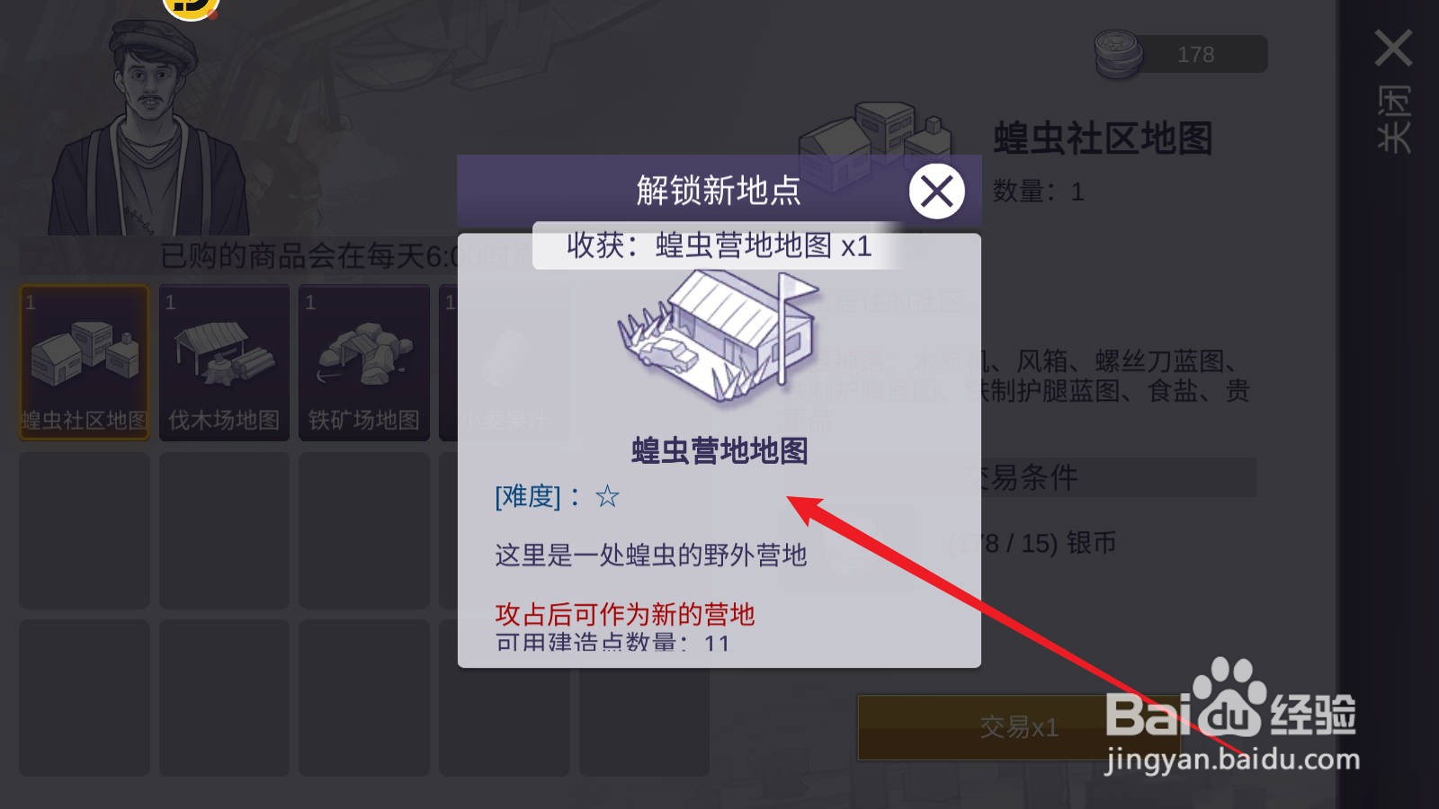Click the 关闭 X icon
Image resolution: width=1439 pixels, height=809 pixels.
(1393, 48)
